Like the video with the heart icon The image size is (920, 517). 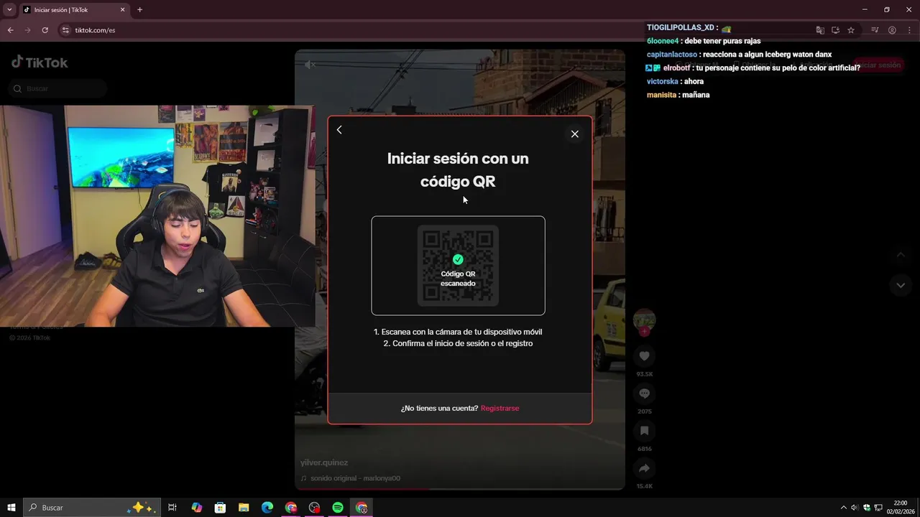pyautogui.click(x=644, y=356)
